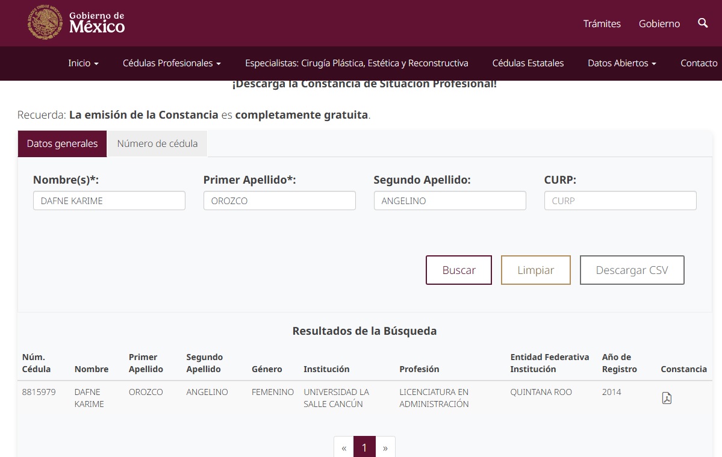Click the Segundo Apellido input field
This screenshot has height=457, width=722.
point(449,201)
